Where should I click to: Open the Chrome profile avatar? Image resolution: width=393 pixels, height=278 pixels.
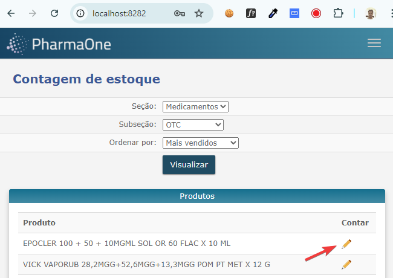point(371,13)
